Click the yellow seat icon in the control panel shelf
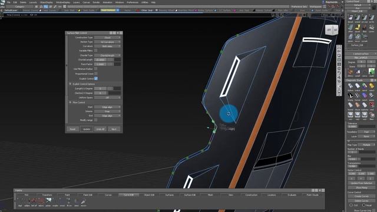 pos(358,28)
